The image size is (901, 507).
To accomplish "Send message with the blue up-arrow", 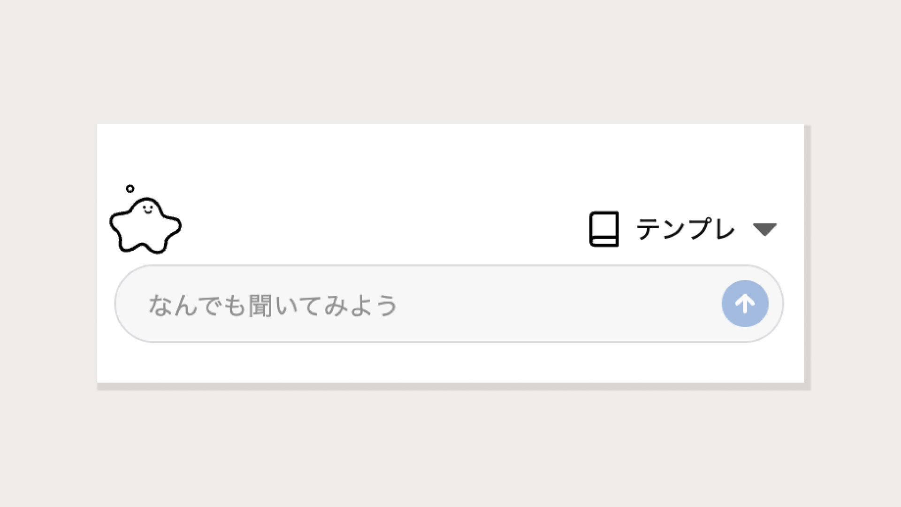I will (745, 304).
